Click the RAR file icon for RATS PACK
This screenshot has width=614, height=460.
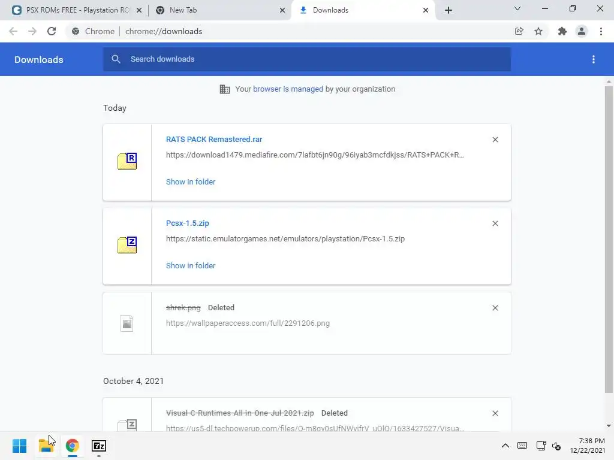point(127,161)
